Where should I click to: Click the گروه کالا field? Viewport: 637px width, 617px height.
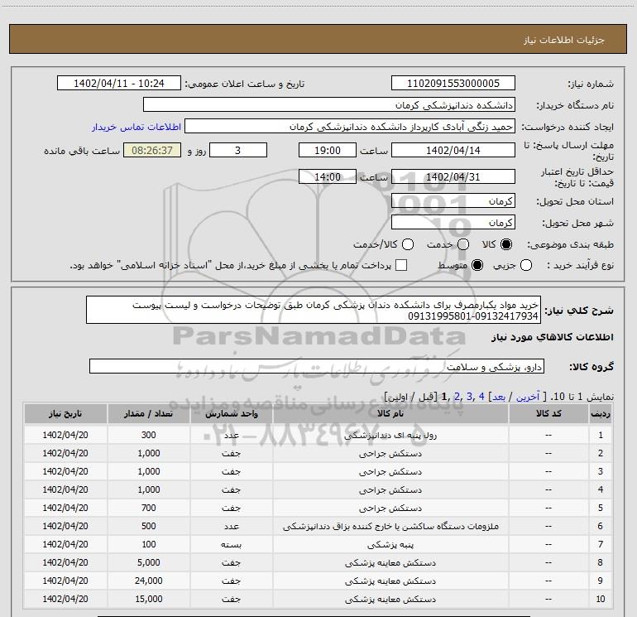pyautogui.click(x=317, y=366)
